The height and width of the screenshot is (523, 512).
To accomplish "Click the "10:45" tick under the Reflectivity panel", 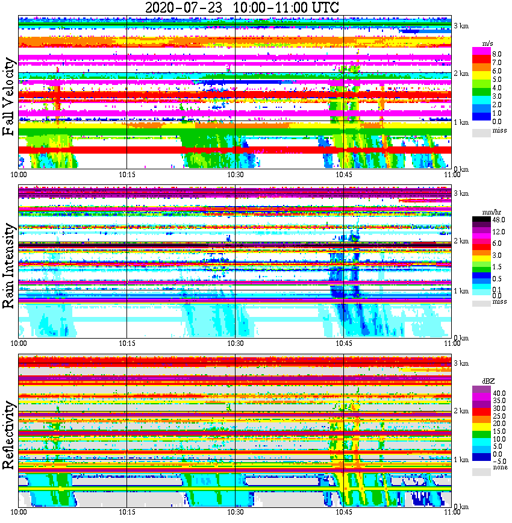I will coord(343,512).
